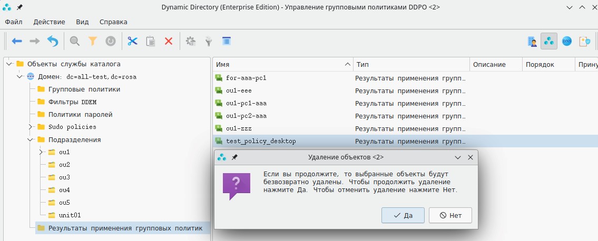The width and height of the screenshot is (598, 241).
Task: Cancel deletion with the Нет button
Action: [x=450, y=215]
